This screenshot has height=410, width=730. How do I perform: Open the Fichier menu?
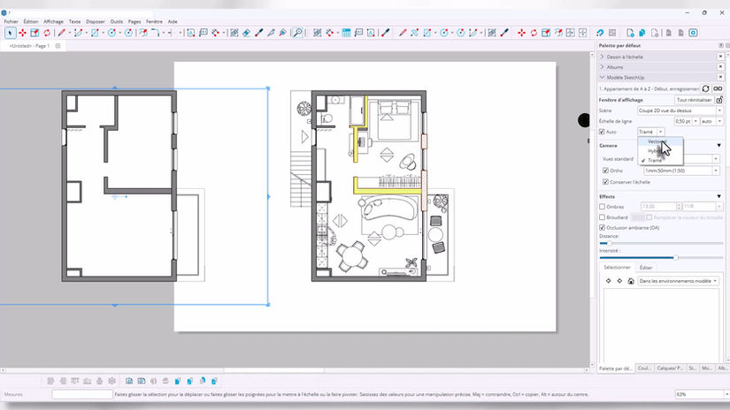[x=12, y=21]
